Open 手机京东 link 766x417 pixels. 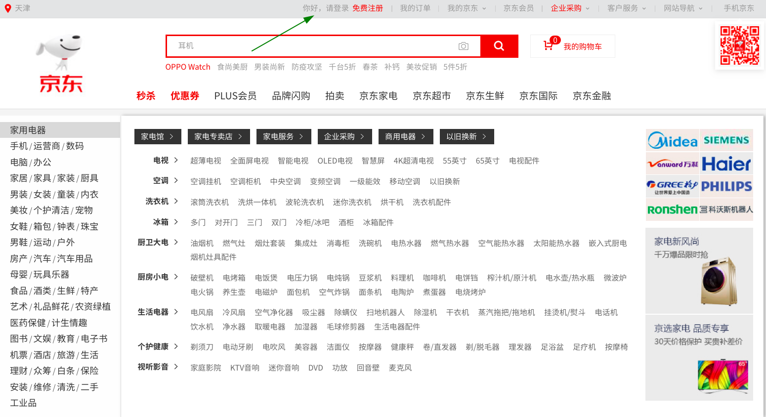[739, 8]
